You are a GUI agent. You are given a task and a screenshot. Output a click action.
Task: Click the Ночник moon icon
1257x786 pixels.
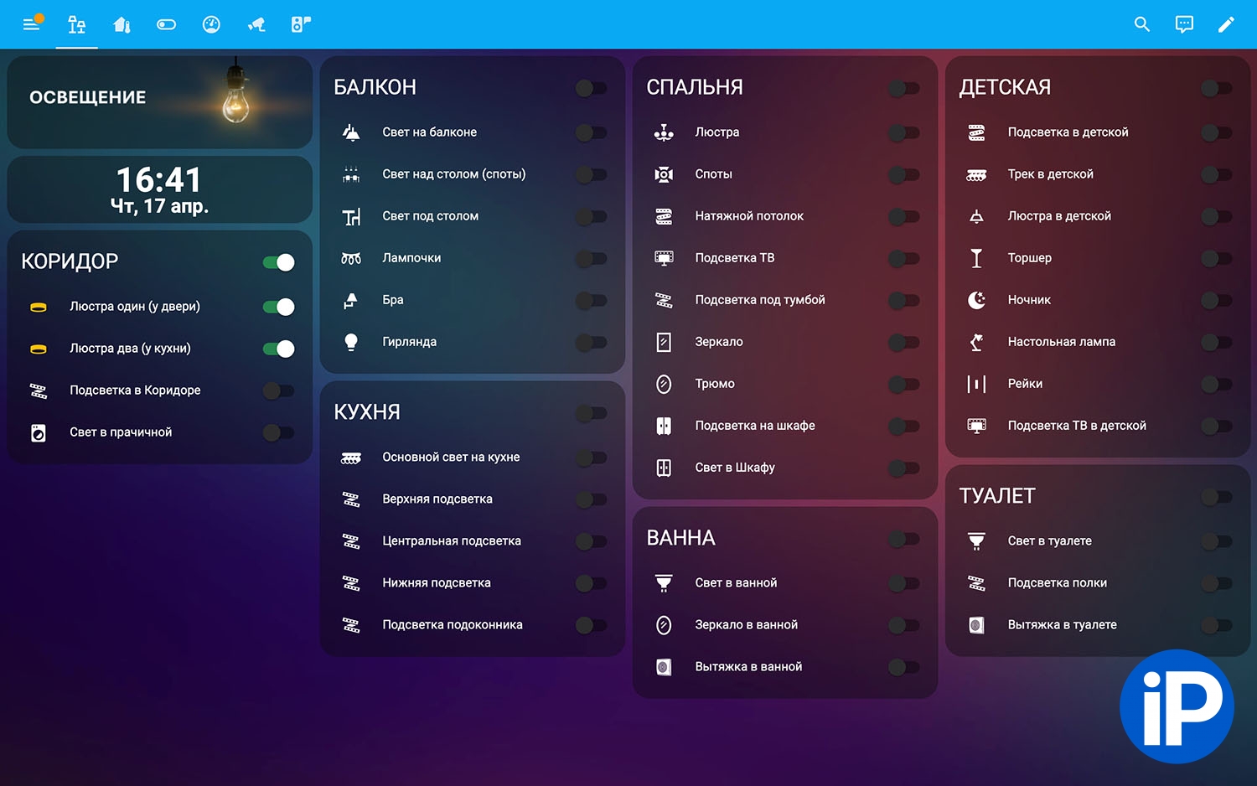pyautogui.click(x=976, y=300)
